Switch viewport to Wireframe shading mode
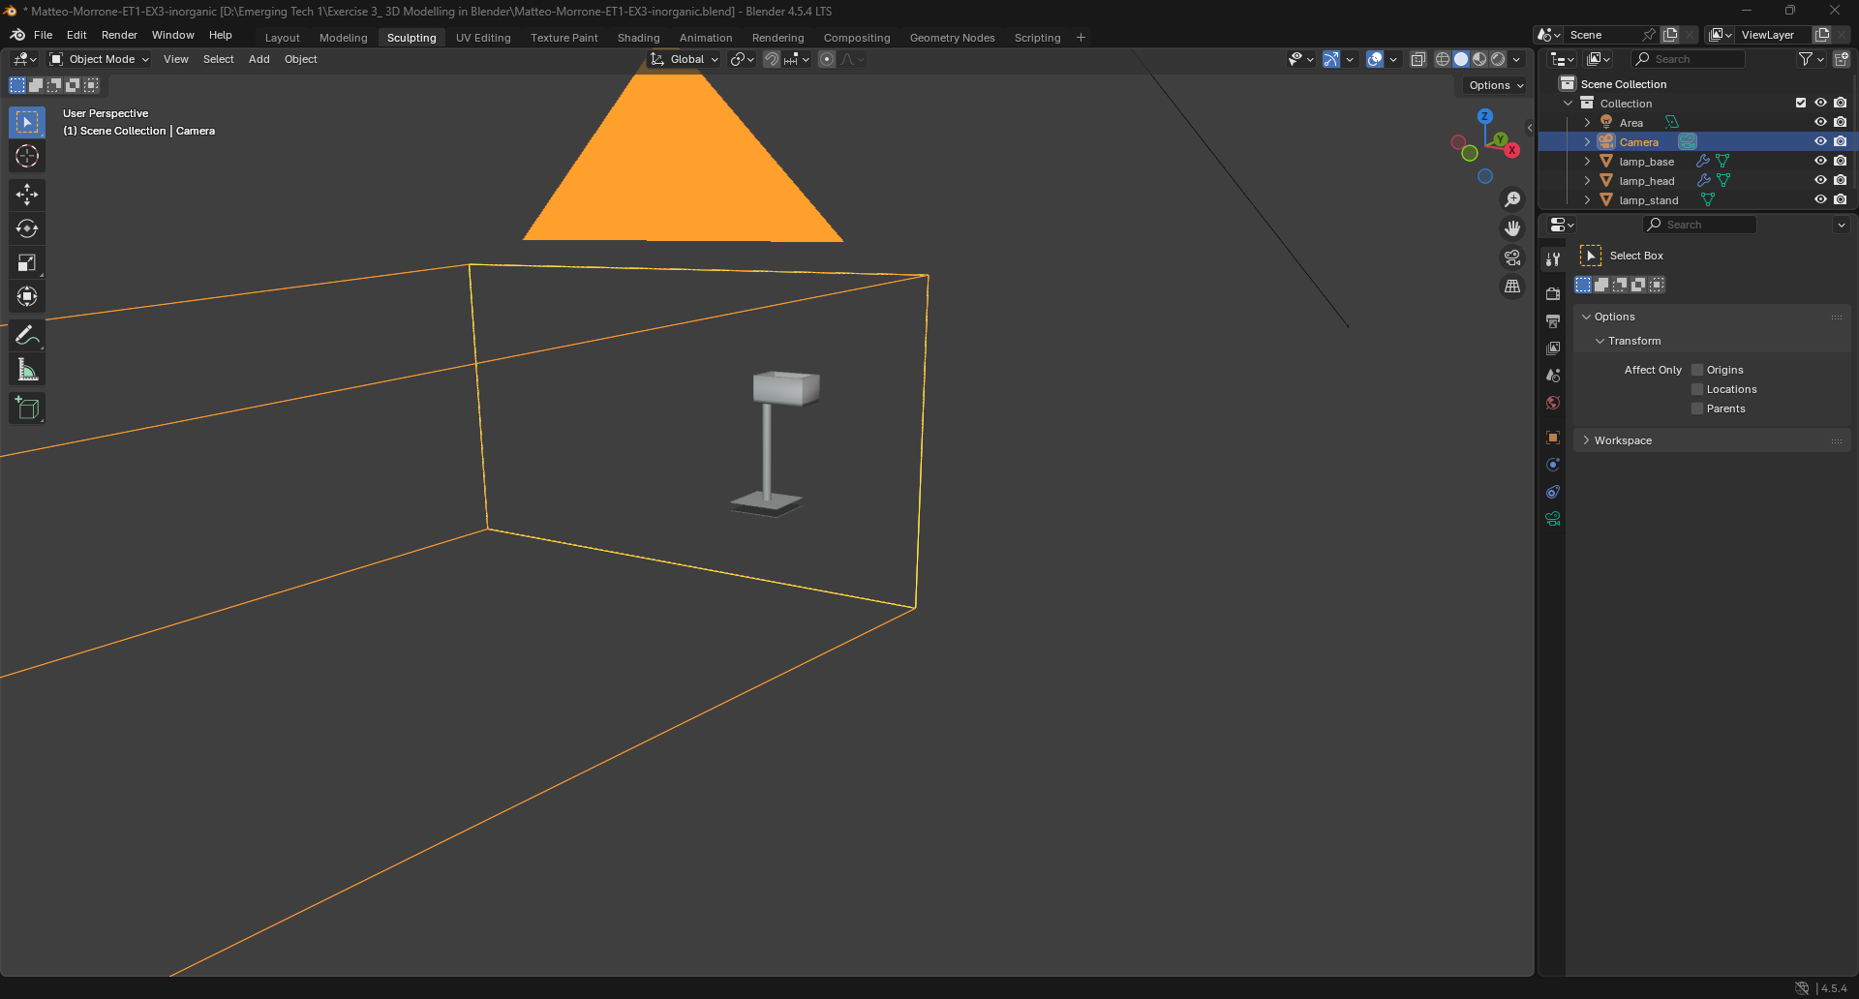 [1442, 59]
